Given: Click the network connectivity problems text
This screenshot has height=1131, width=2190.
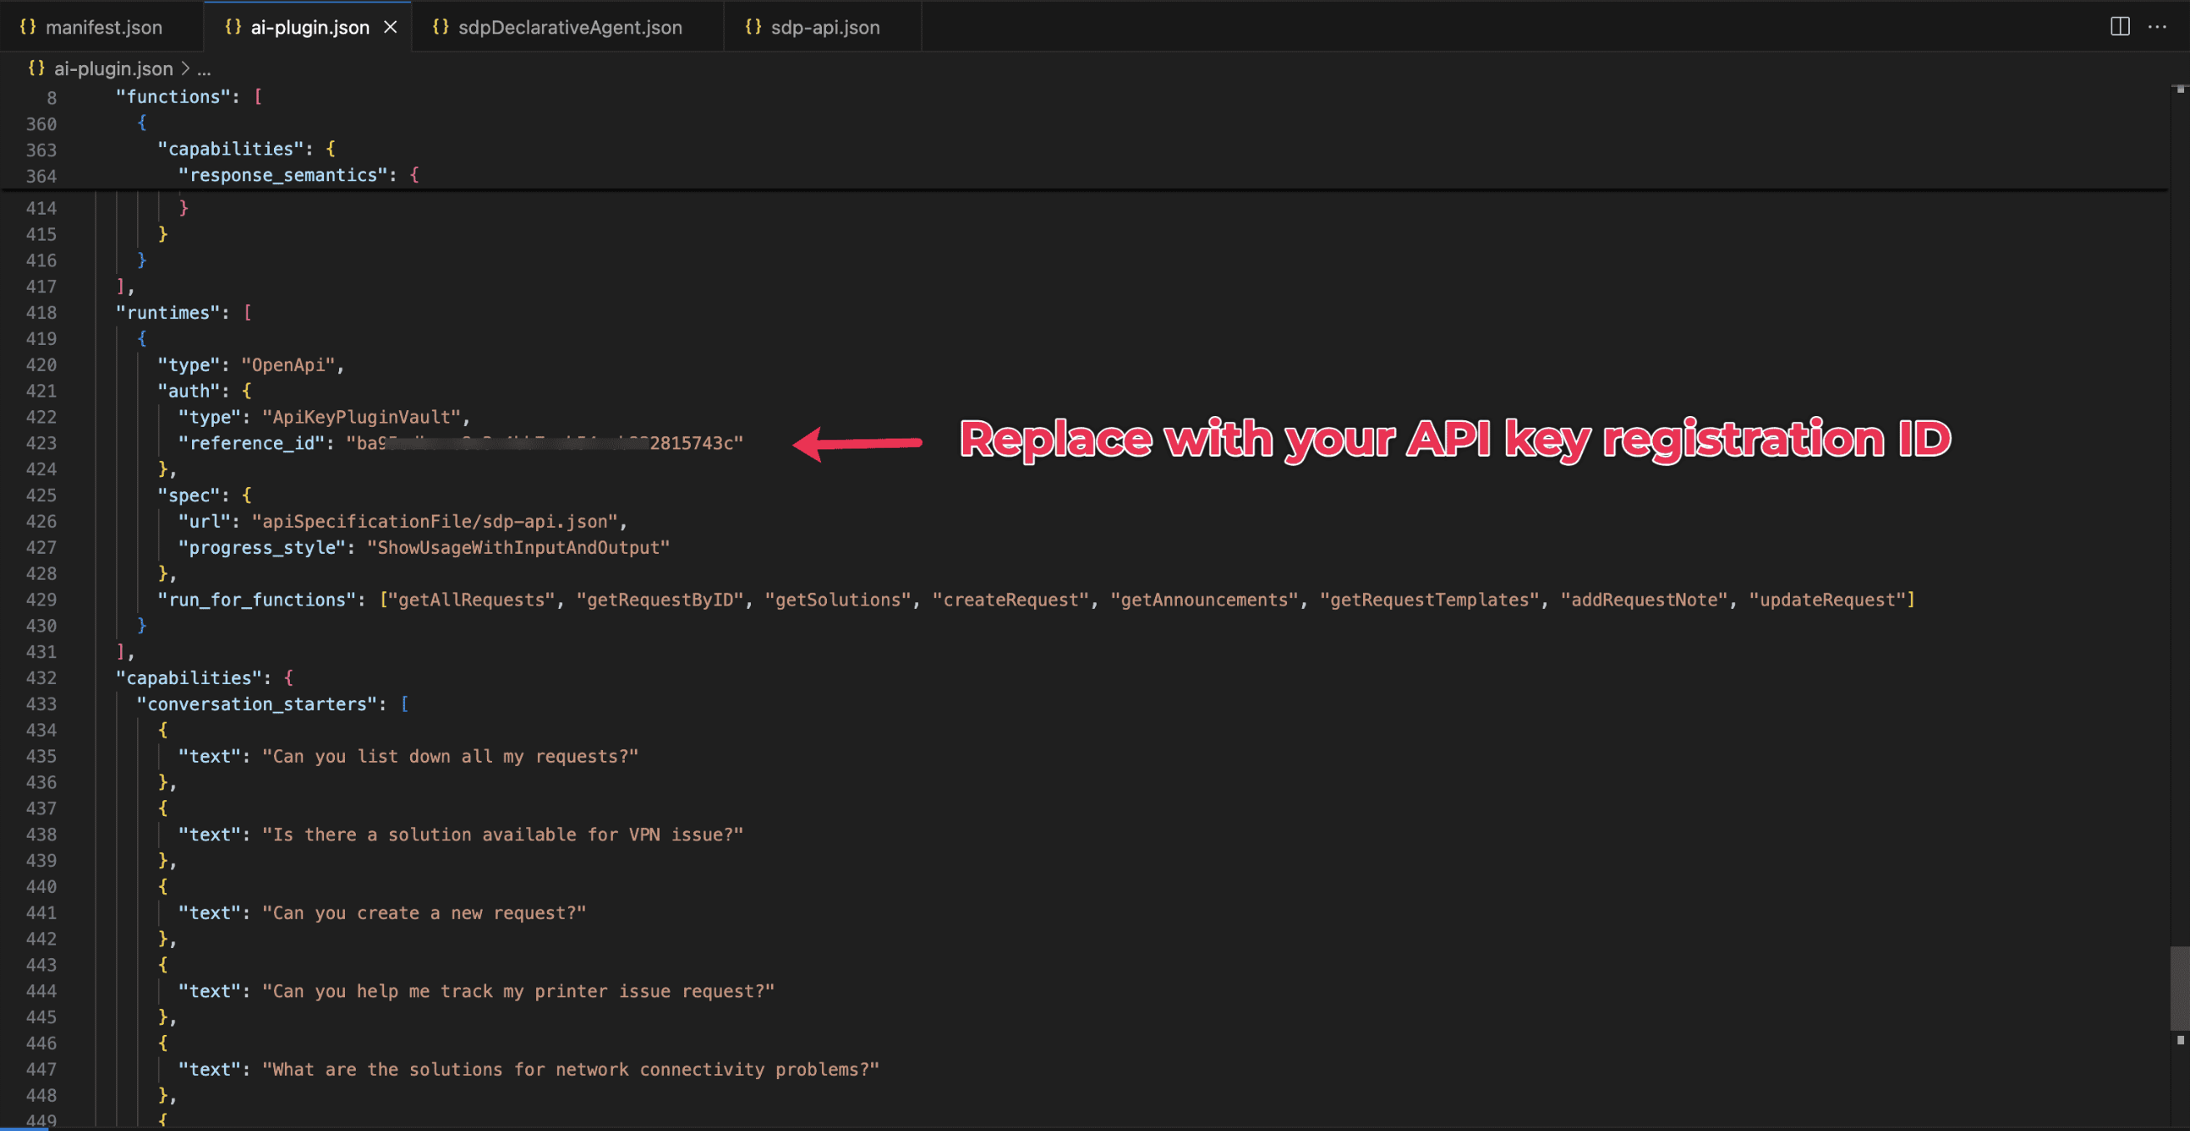Looking at the screenshot, I should click(570, 1070).
